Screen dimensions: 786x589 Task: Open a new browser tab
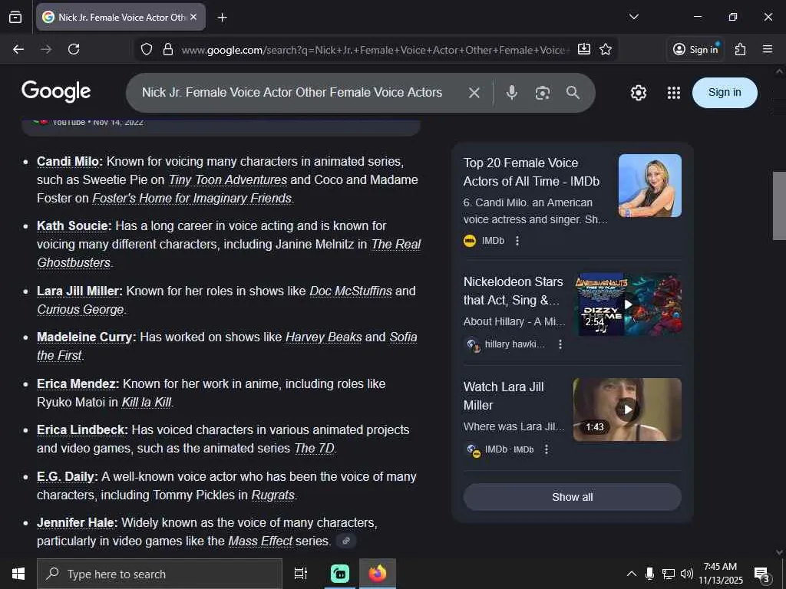coord(222,18)
